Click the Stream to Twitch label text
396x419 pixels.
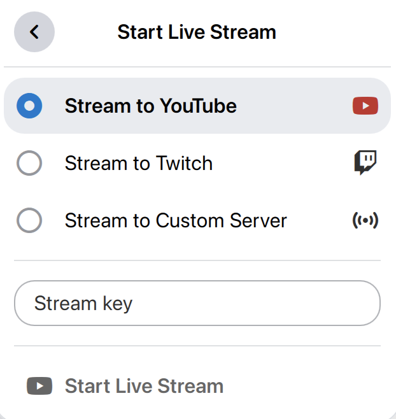coord(139,164)
